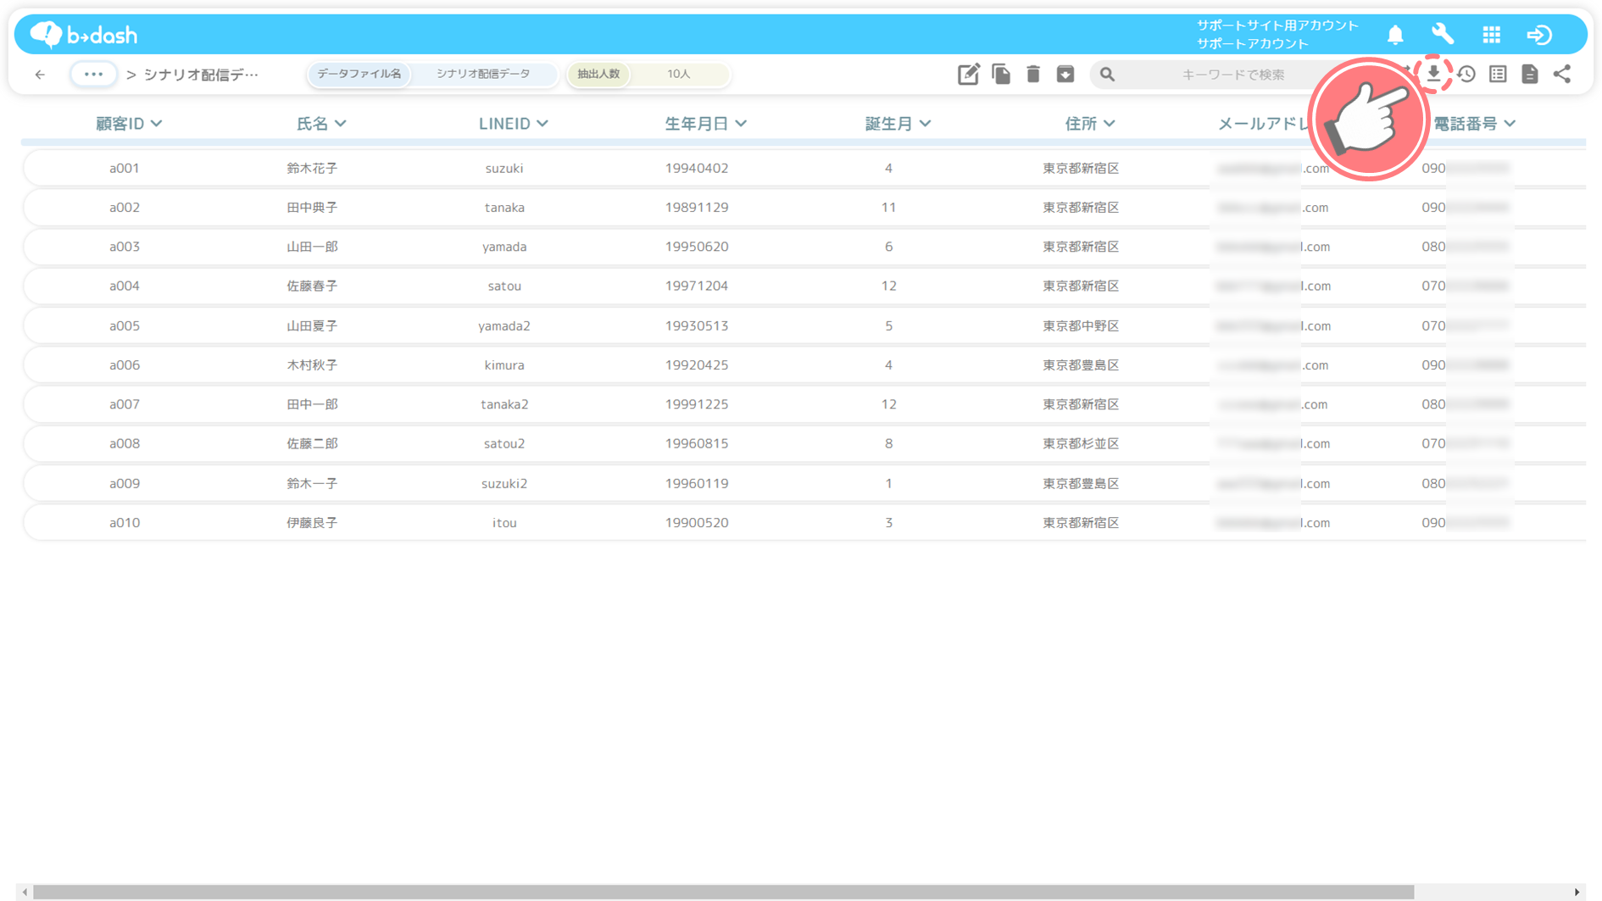The width and height of the screenshot is (1602, 901).
Task: Click the download icon
Action: pos(1433,74)
